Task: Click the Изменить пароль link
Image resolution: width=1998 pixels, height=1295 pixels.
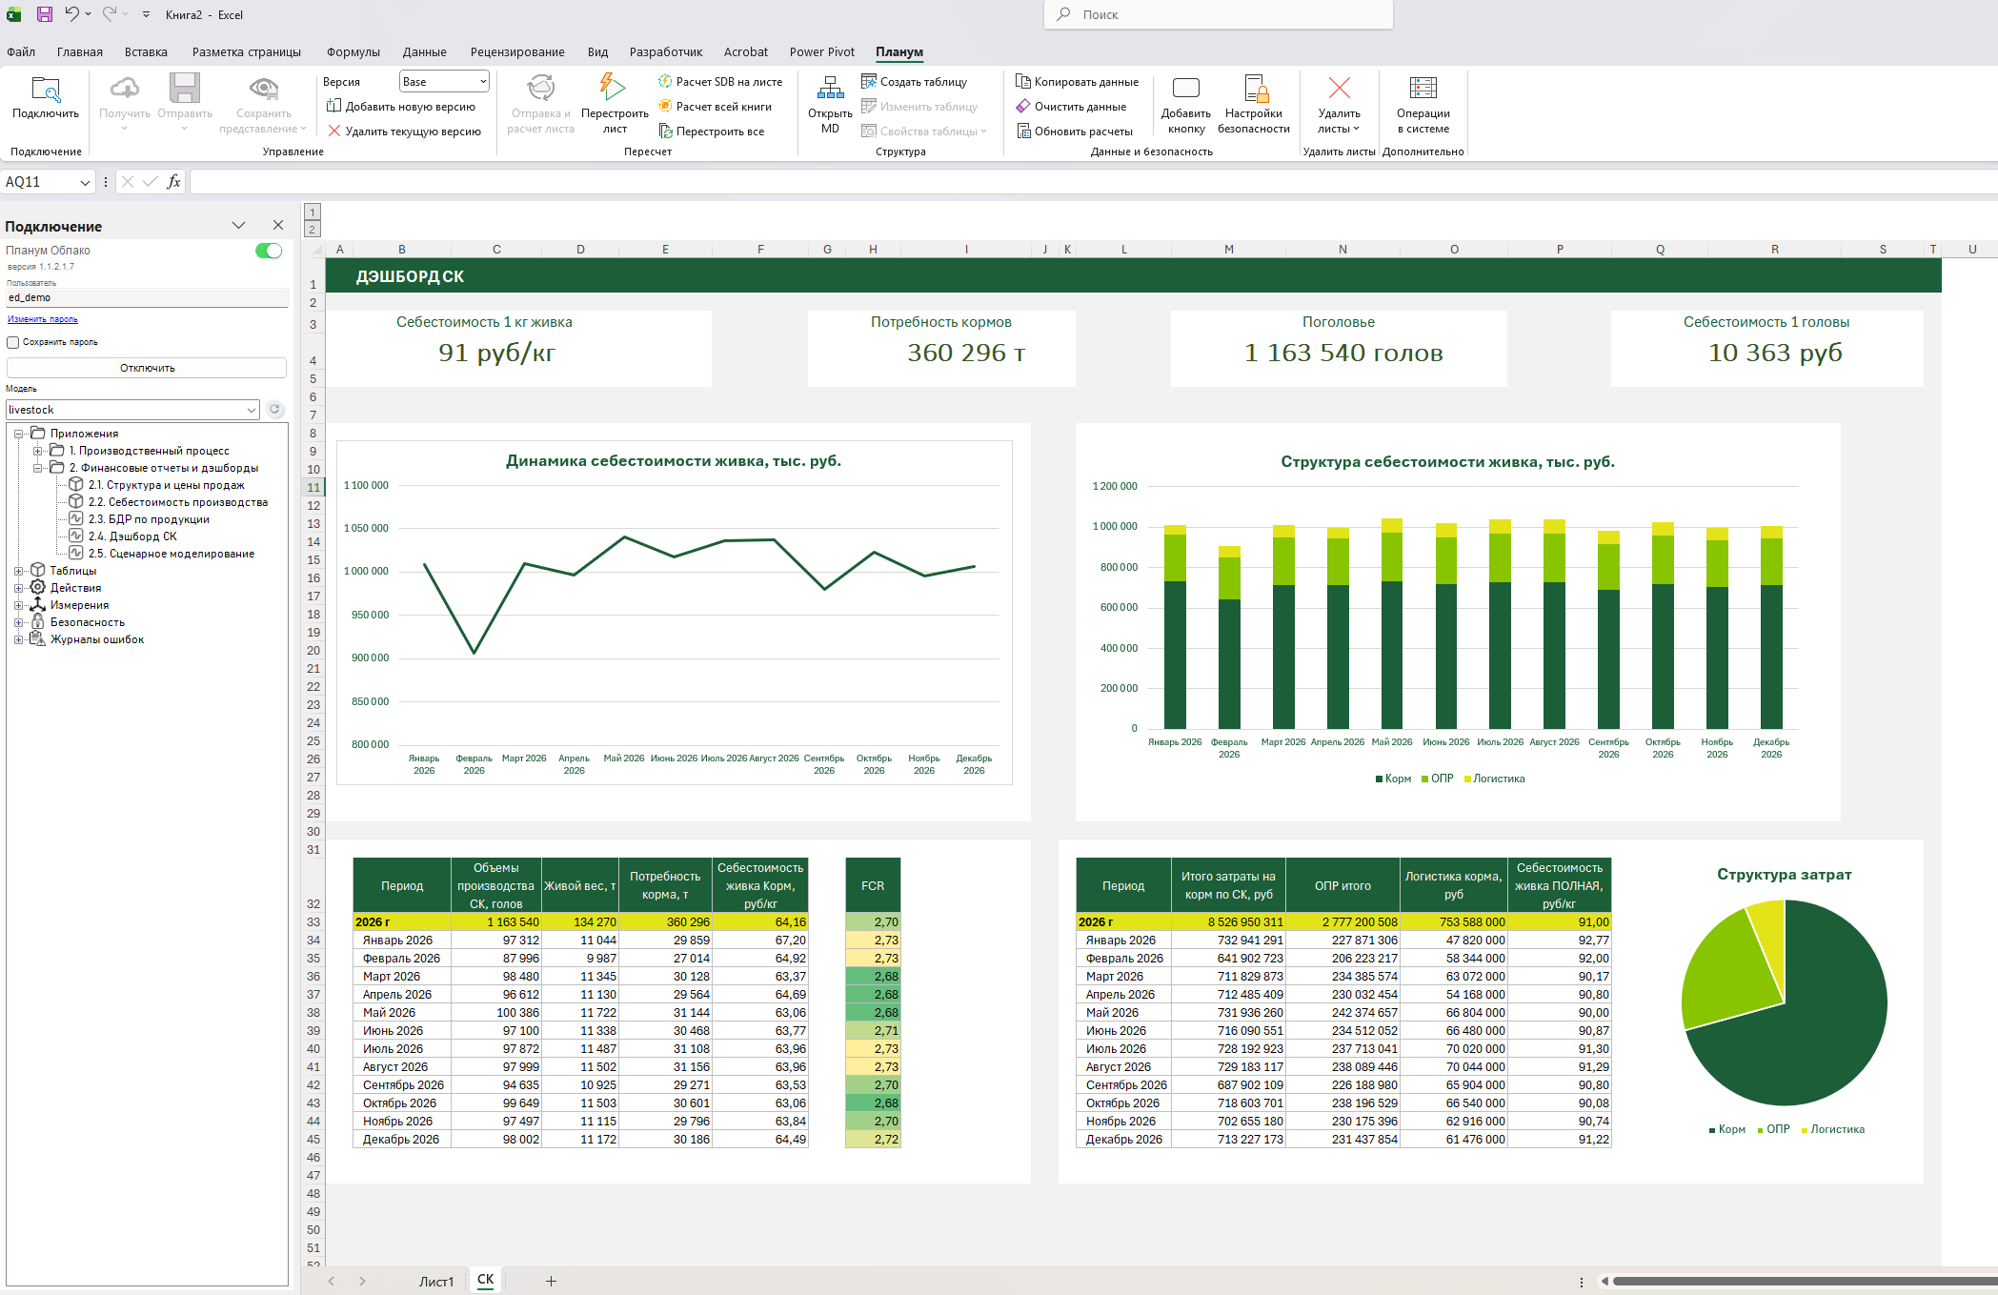Action: click(43, 319)
